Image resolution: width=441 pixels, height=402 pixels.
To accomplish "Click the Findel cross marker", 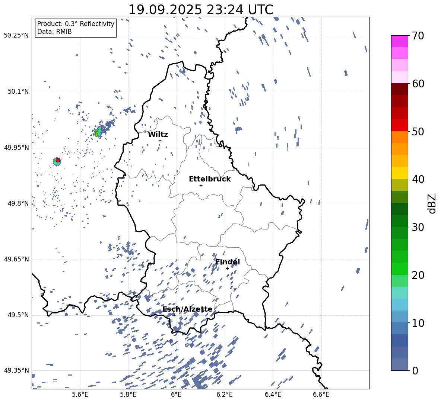I will [227, 268].
